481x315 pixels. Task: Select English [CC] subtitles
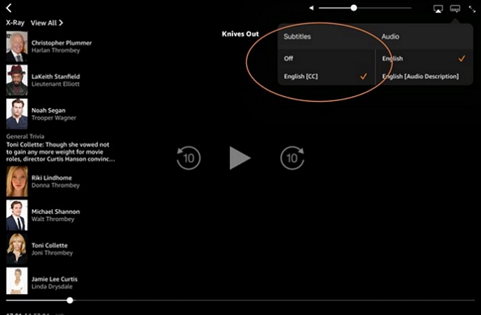click(x=301, y=76)
